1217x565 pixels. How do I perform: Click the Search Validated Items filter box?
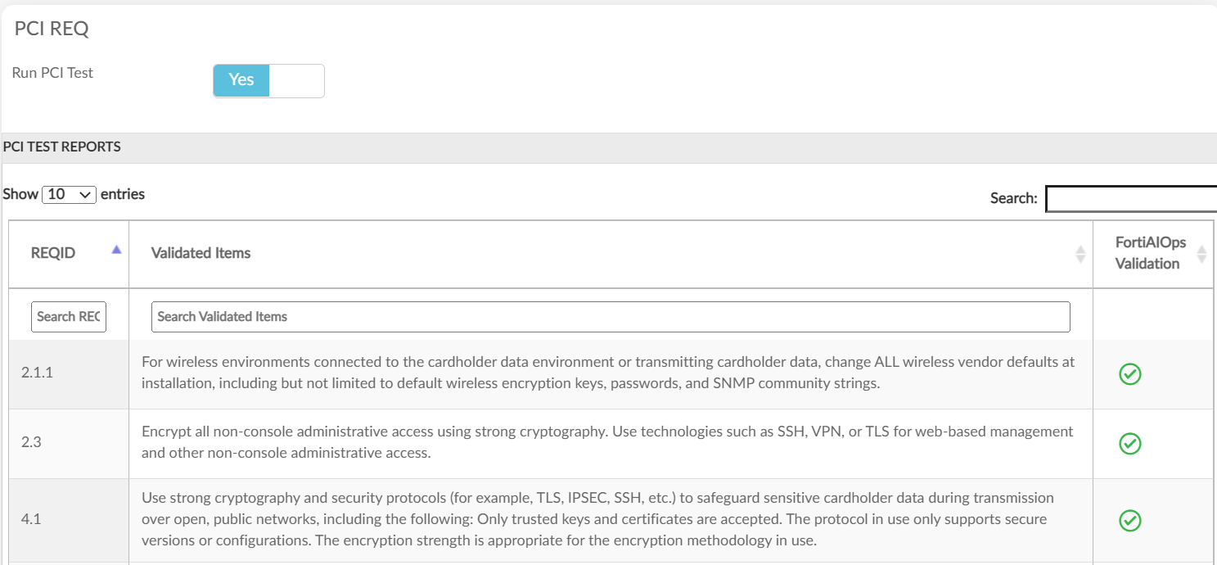(610, 316)
